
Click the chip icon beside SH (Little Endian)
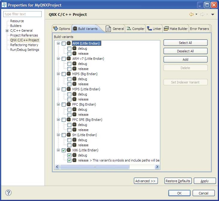click(x=69, y=135)
